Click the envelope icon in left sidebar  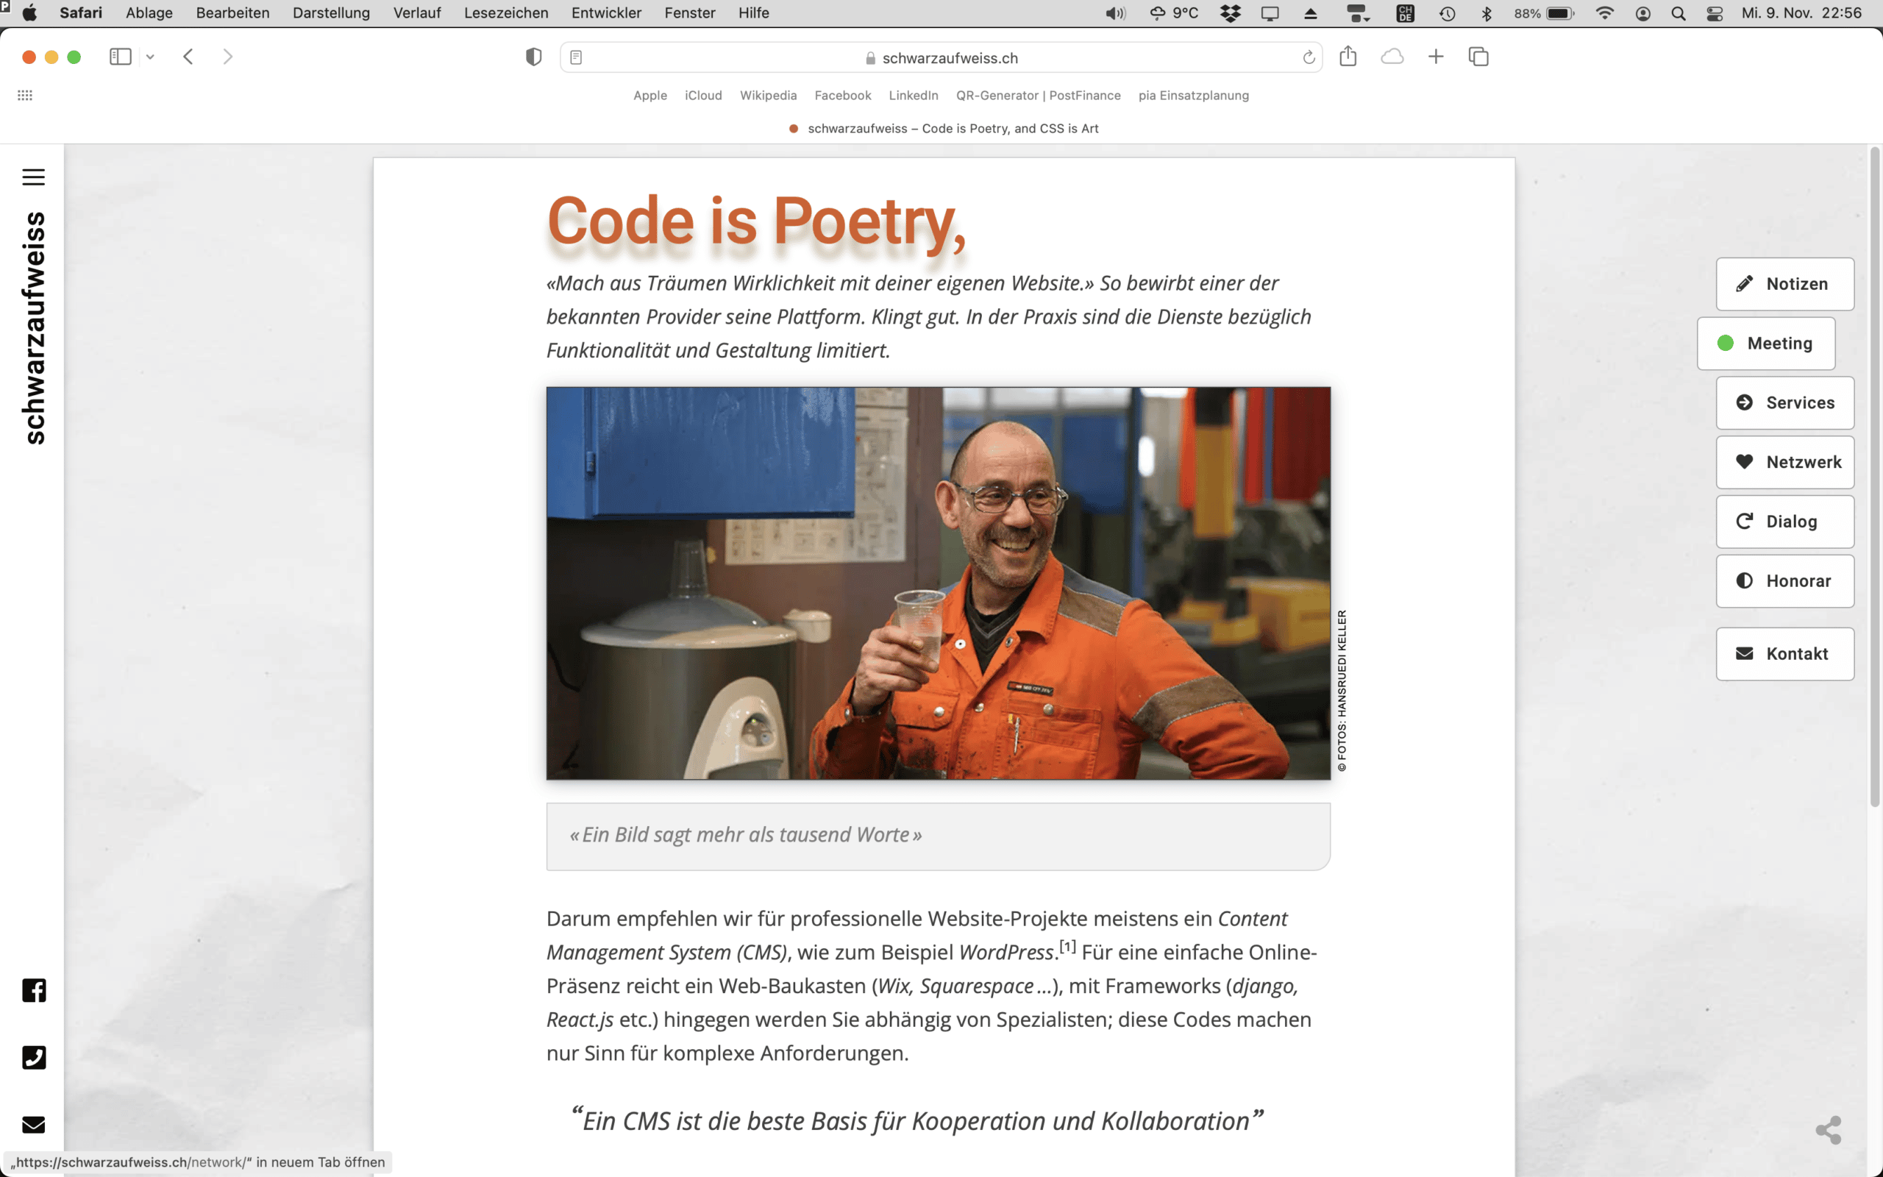click(x=33, y=1124)
